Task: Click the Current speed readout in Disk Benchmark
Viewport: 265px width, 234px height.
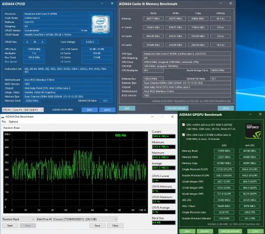Action: click(x=164, y=136)
